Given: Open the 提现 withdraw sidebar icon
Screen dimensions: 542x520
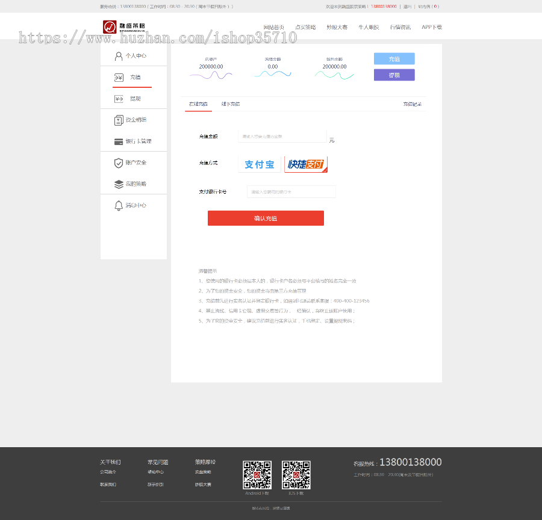Looking at the screenshot, I should (120, 99).
